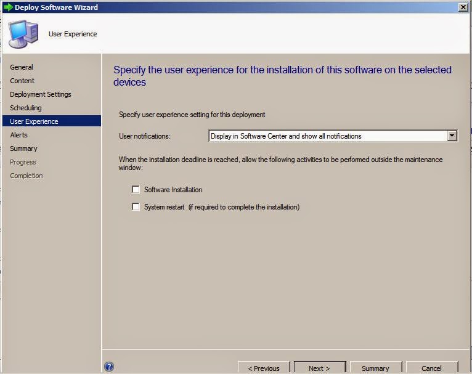Click the 'User notifications:' label

145,136
